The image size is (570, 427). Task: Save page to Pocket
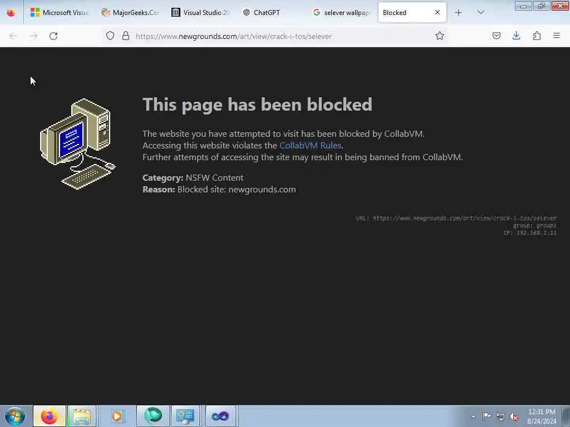tap(497, 36)
